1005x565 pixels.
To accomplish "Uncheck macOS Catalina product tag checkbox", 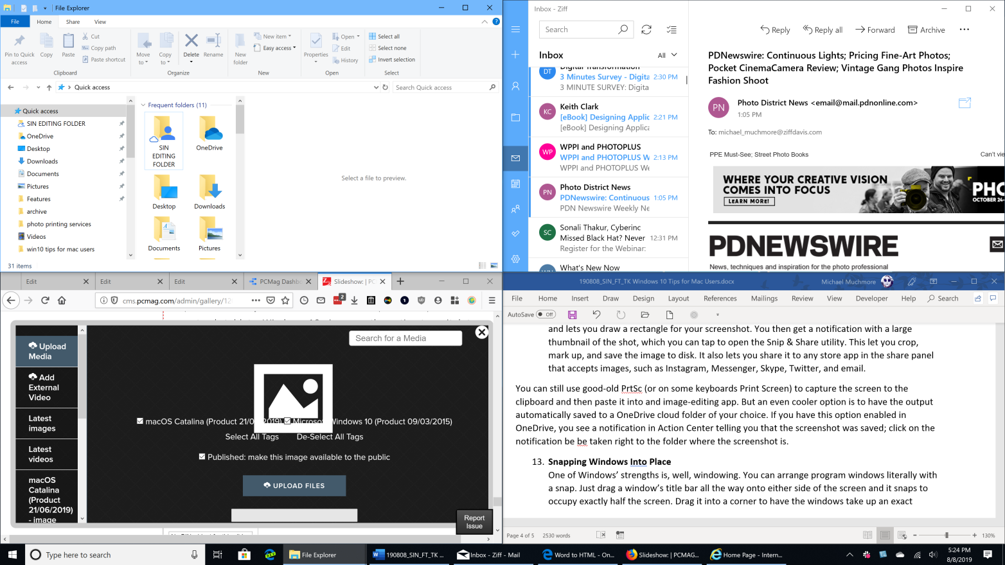I will pyautogui.click(x=140, y=421).
